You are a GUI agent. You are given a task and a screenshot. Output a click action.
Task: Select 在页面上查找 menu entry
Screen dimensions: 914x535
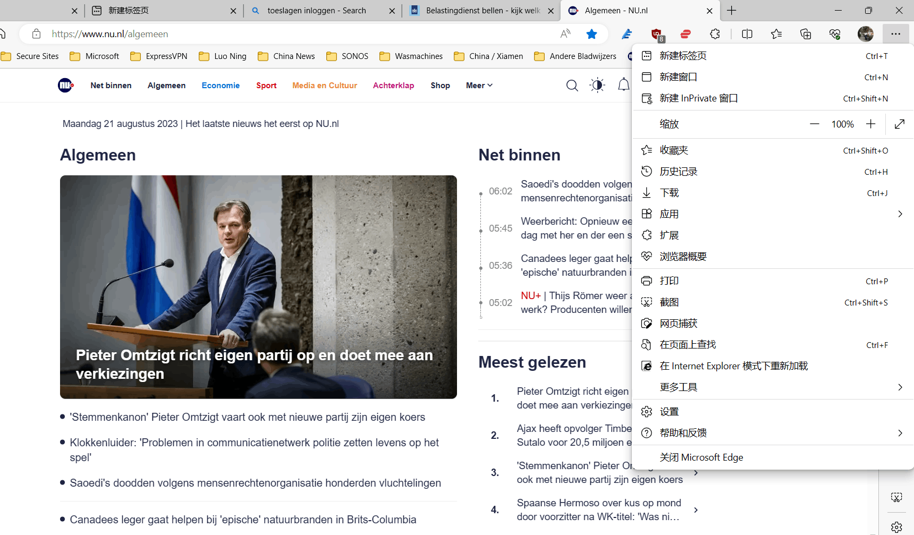point(773,345)
